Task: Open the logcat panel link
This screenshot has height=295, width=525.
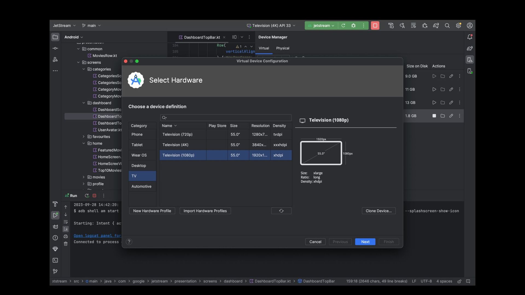Action: coord(97,235)
